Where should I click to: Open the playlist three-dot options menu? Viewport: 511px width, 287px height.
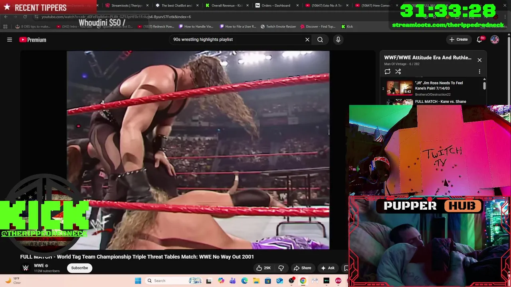pos(479,71)
